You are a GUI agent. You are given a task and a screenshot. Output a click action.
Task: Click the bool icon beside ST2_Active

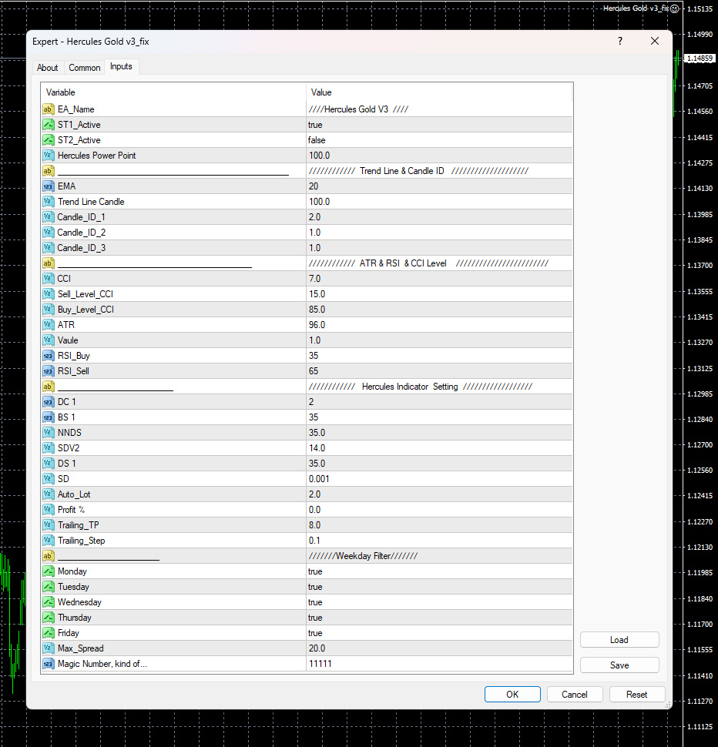pyautogui.click(x=48, y=140)
